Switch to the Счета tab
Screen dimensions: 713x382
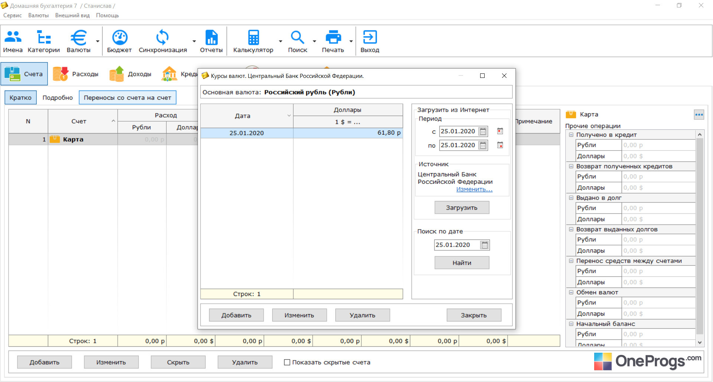click(25, 74)
